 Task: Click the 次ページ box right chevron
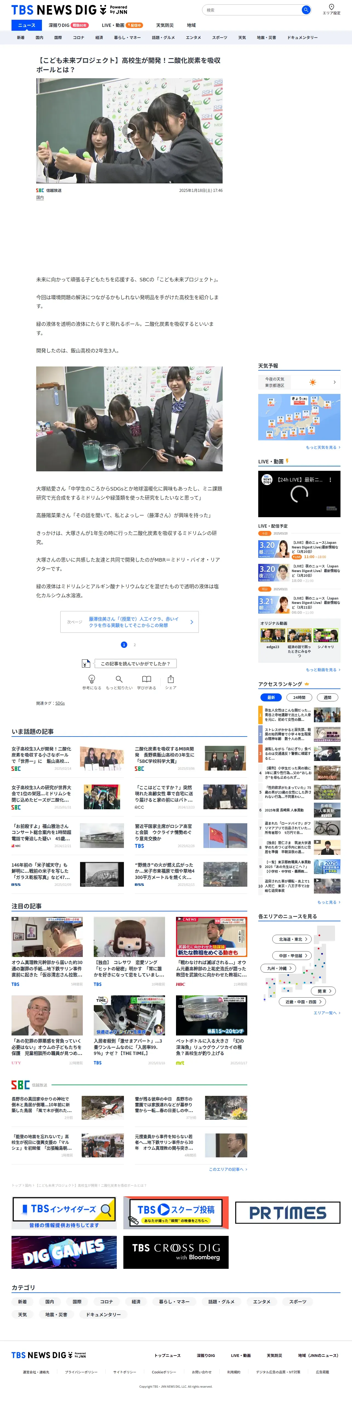point(192,622)
